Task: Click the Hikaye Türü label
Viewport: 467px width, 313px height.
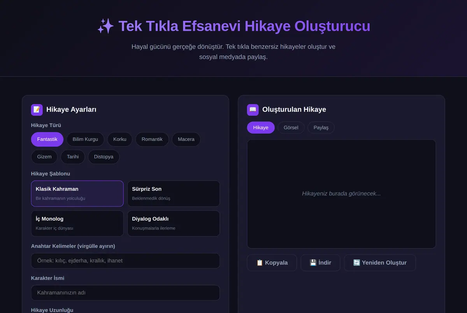Action: pos(46,125)
